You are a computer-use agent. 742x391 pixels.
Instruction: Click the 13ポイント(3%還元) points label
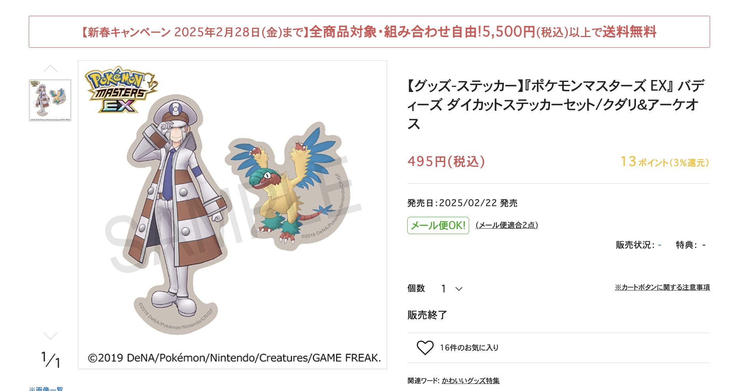click(665, 162)
